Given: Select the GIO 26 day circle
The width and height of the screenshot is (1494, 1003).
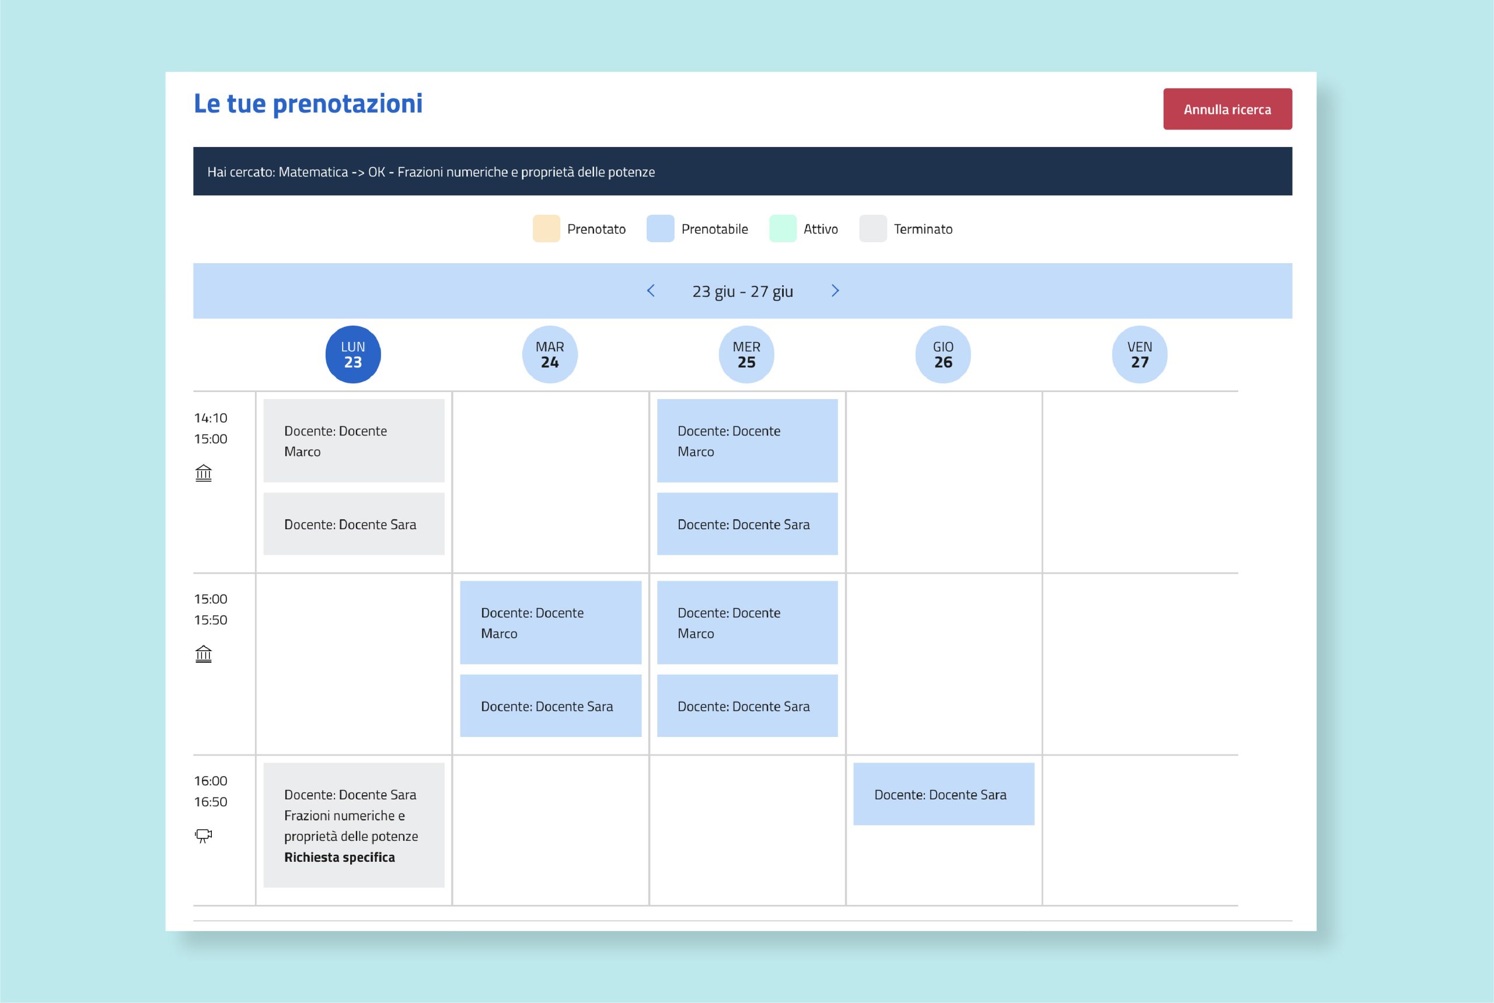Looking at the screenshot, I should click(943, 354).
